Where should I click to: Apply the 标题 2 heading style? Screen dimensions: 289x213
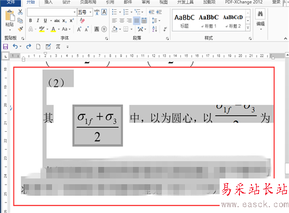click(x=233, y=21)
